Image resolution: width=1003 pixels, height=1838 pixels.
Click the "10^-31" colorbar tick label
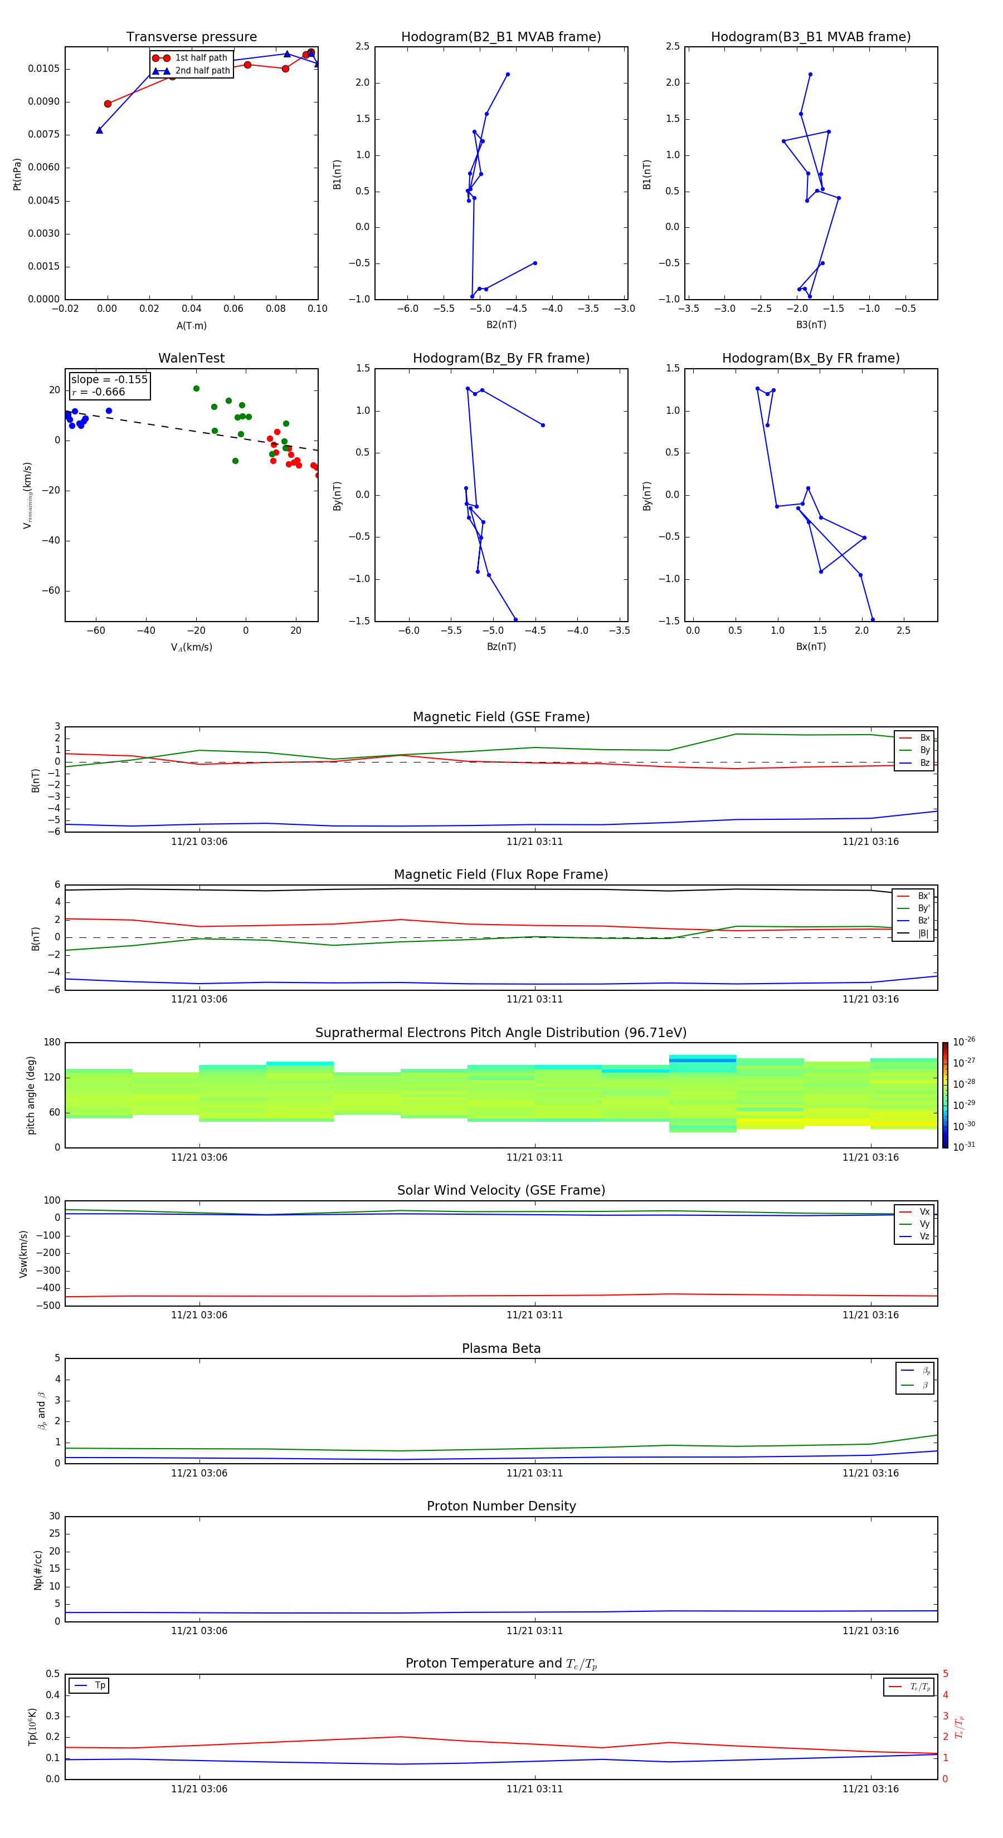tap(964, 1147)
